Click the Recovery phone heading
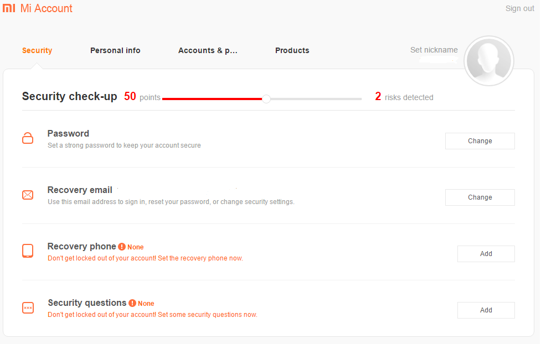This screenshot has width=541, height=344. [82, 247]
